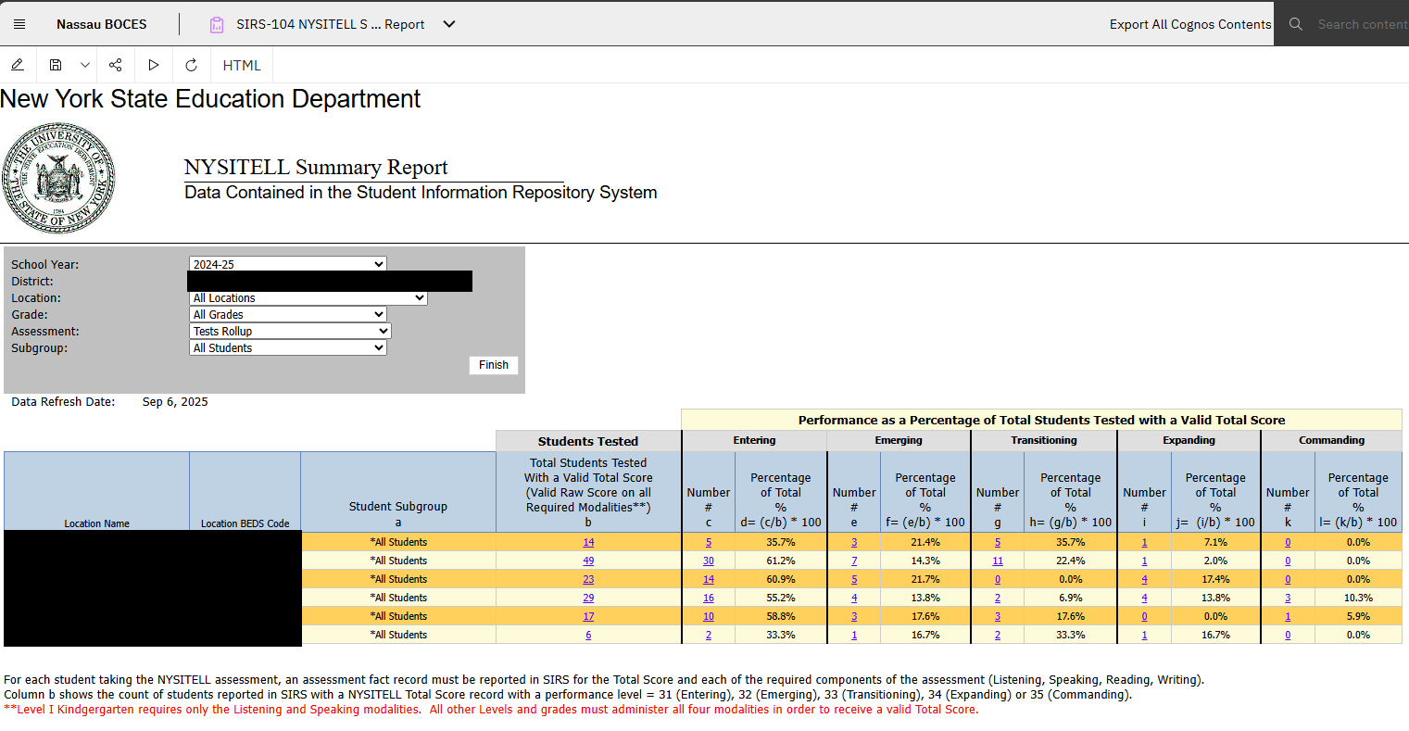Click the Finish button

tap(494, 365)
